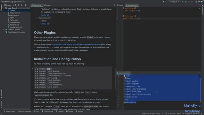
Task: Click the Collapse All icon in Project panel
Action: (x=22, y=5)
